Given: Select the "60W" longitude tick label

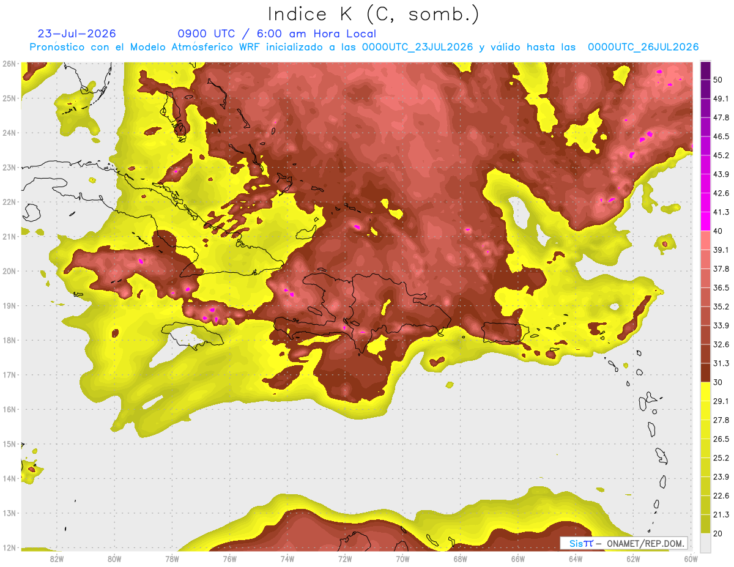Looking at the screenshot, I should click(691, 558).
